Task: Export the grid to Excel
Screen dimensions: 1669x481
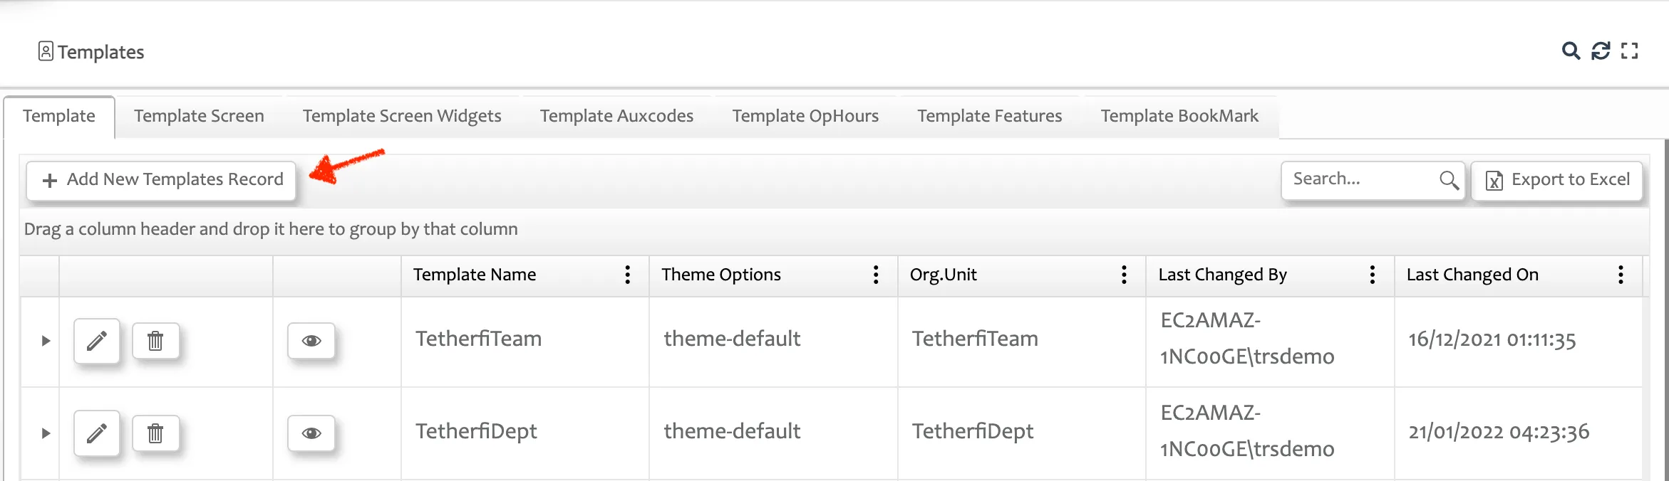Action: [1557, 180]
